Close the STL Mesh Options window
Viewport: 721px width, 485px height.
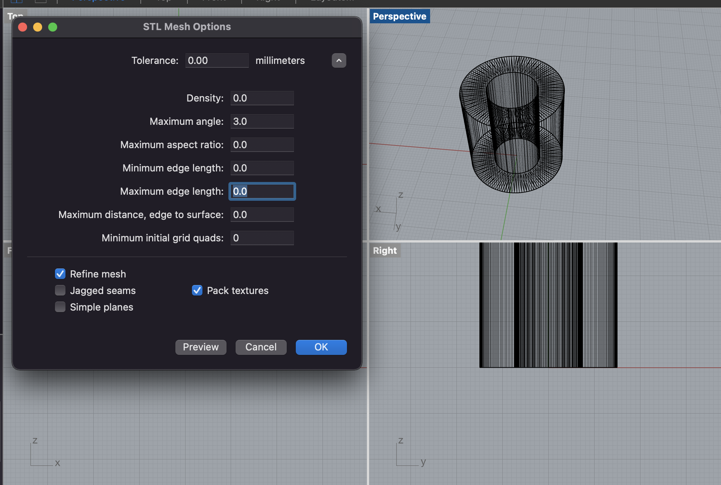click(23, 27)
